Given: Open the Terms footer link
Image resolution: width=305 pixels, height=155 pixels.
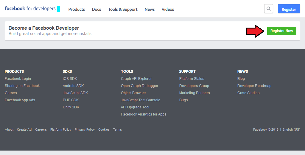Looking at the screenshot, I should click(117, 129).
